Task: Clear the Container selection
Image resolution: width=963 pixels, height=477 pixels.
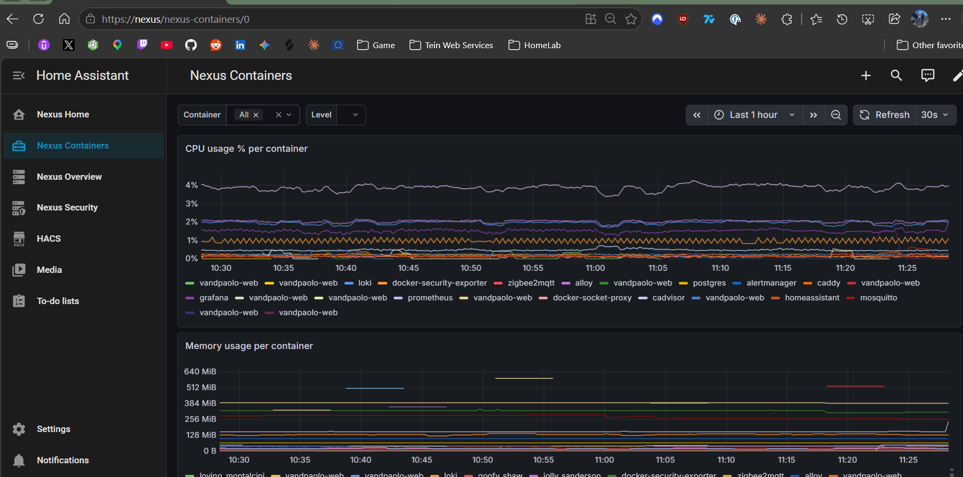Action: pyautogui.click(x=278, y=115)
